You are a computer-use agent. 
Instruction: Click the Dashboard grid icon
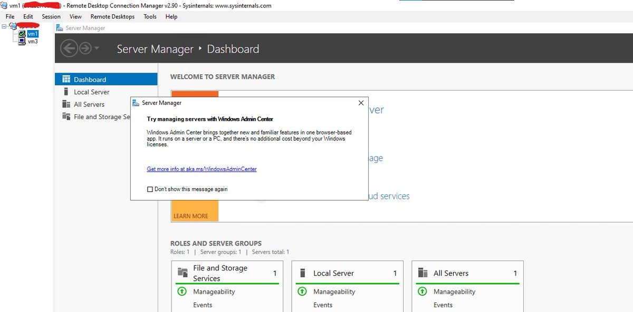(66, 79)
